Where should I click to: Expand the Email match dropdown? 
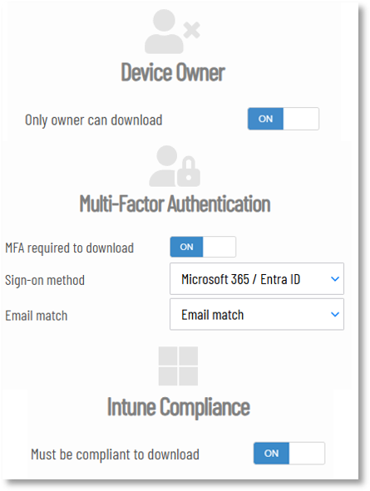257,314
